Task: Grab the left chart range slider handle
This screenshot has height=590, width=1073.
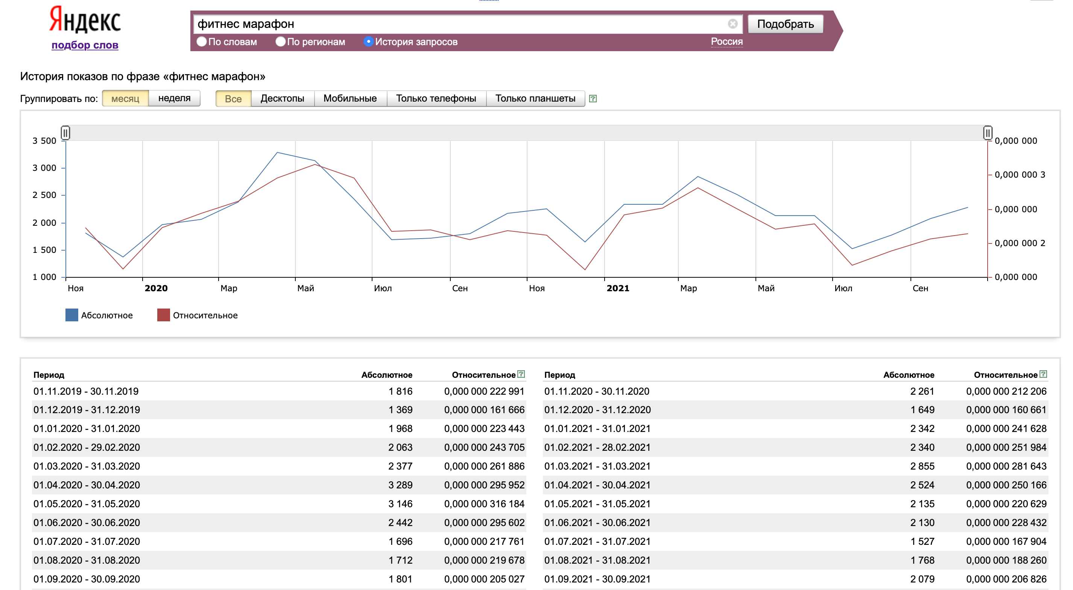Action: click(65, 133)
